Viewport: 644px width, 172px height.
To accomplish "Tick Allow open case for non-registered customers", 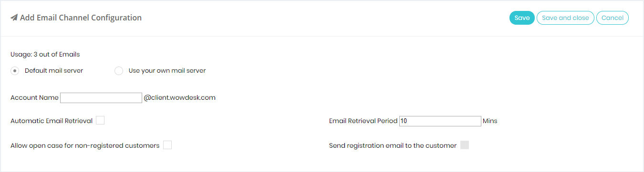I will point(167,145).
